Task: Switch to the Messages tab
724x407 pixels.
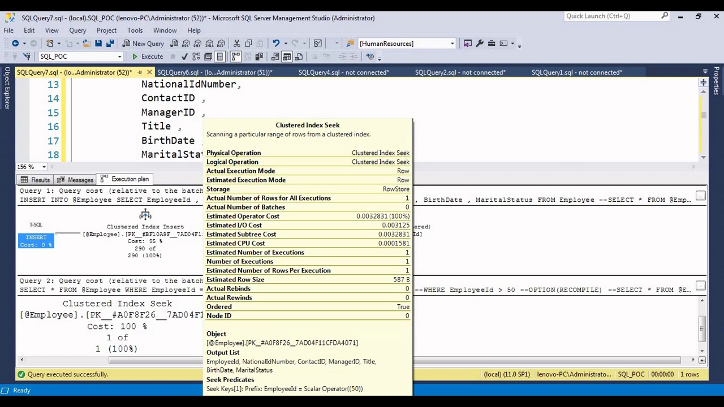Action: [75, 180]
